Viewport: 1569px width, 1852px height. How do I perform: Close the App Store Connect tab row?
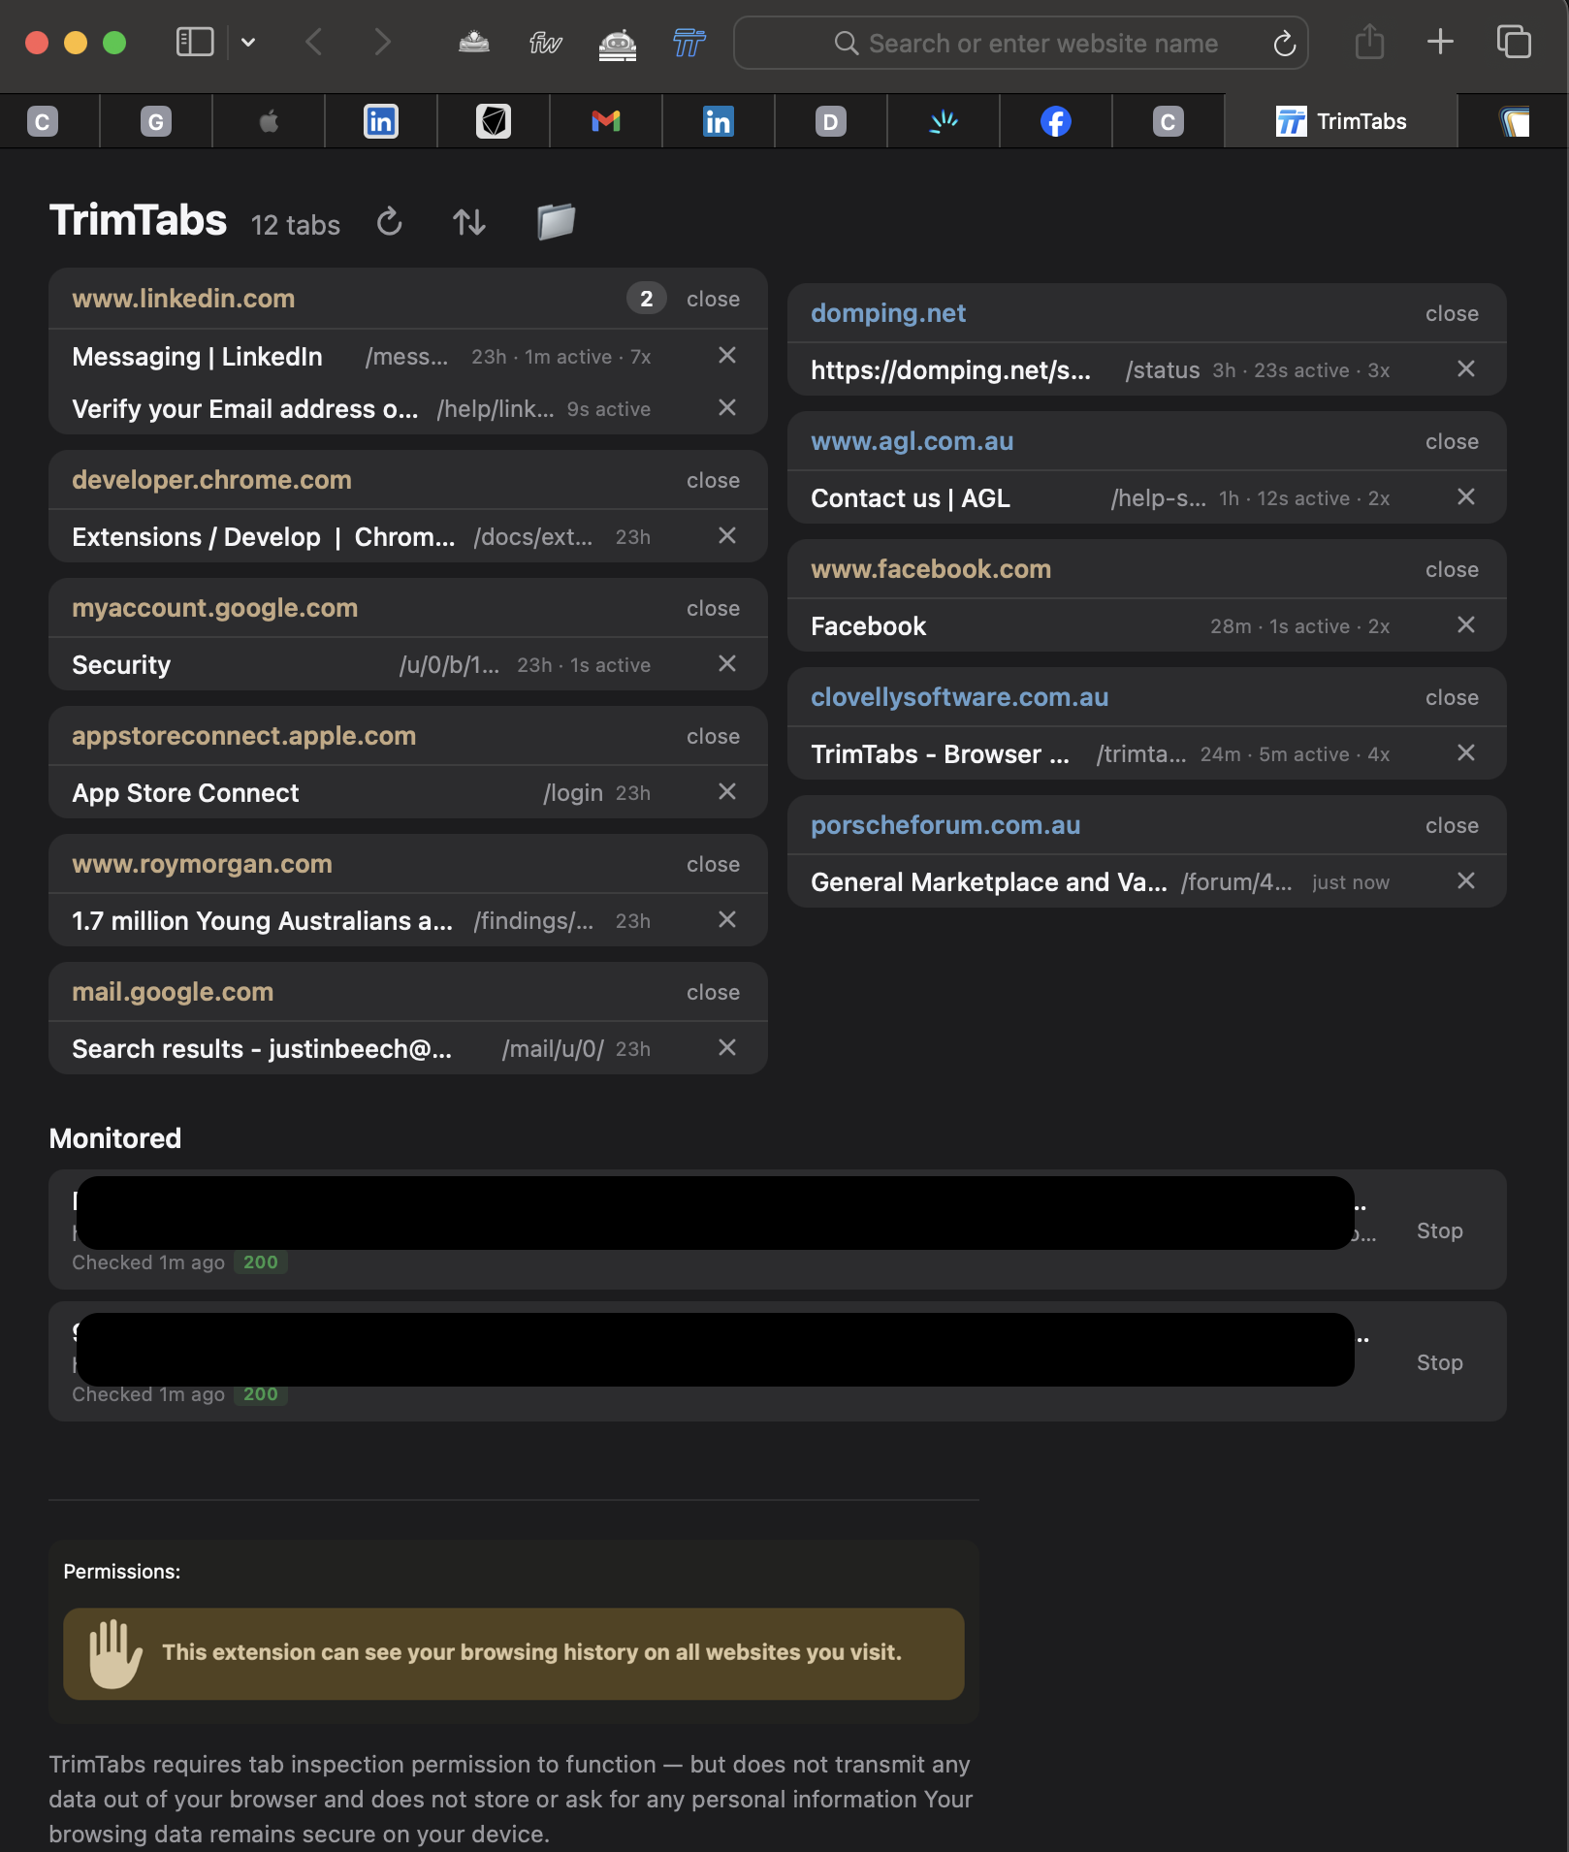[x=727, y=792]
